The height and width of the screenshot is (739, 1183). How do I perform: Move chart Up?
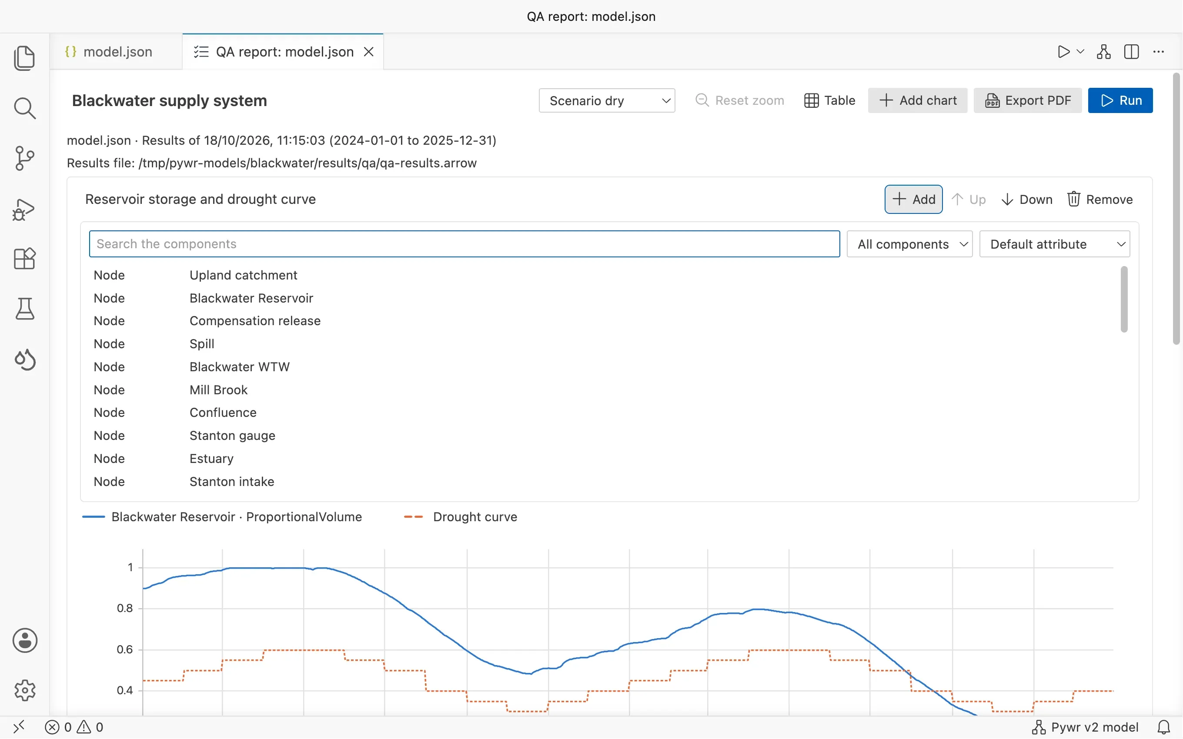click(969, 200)
